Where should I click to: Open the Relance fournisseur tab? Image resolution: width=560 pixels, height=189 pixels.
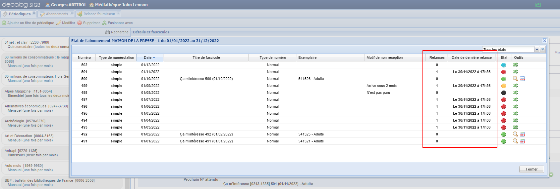coord(99,14)
